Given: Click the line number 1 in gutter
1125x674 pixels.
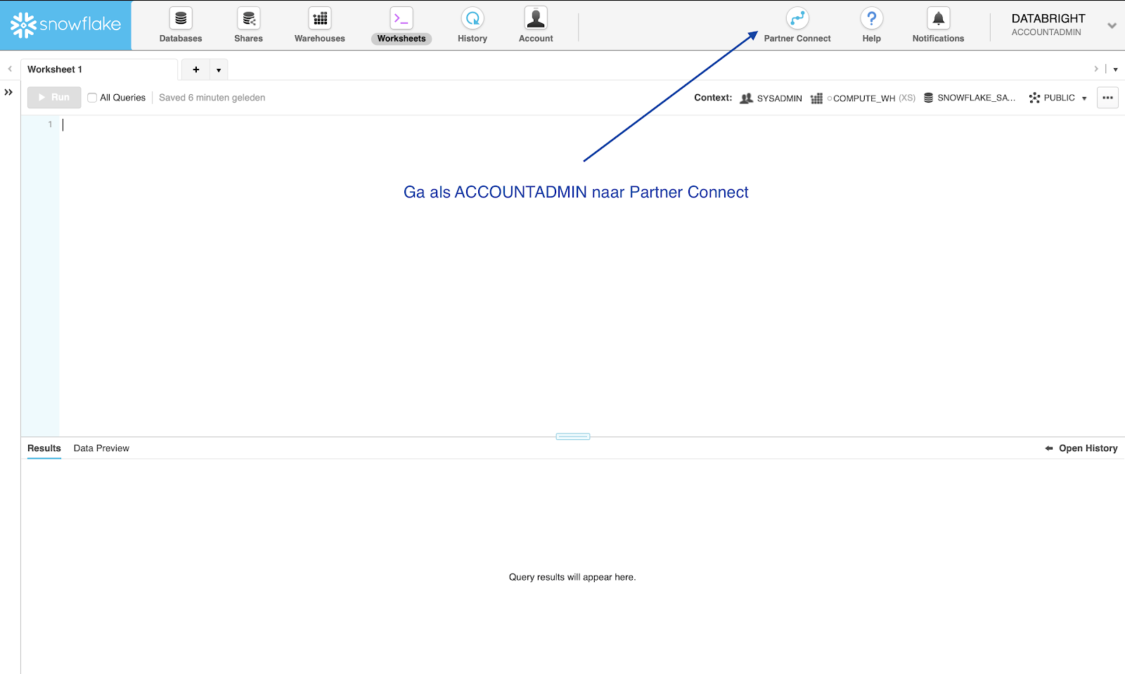Looking at the screenshot, I should [50, 124].
